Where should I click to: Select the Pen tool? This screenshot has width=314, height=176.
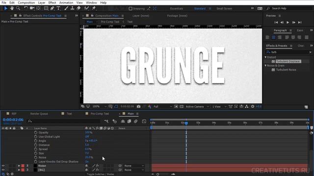tap(52, 8)
